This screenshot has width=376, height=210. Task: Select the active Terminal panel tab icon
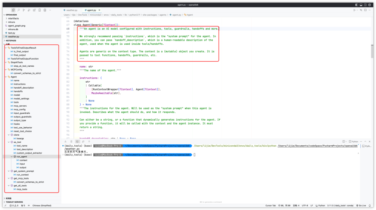(x=77, y=142)
